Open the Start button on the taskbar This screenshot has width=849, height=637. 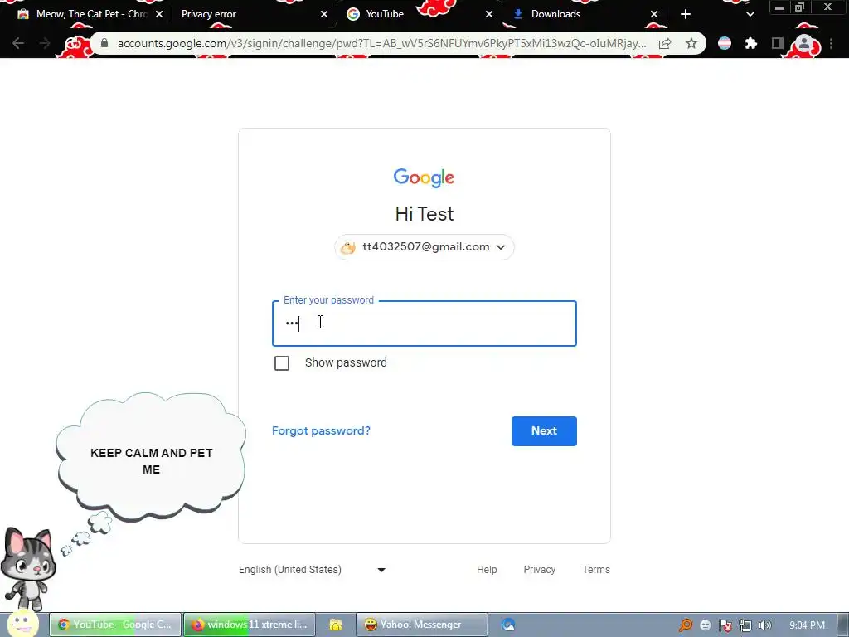22,625
